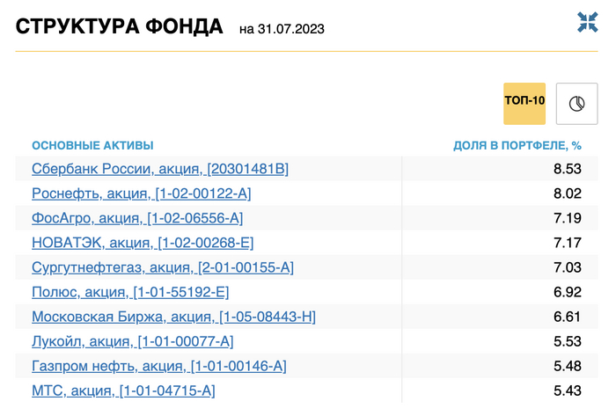
Task: Click the date 31.07.2023 label
Action: (282, 29)
